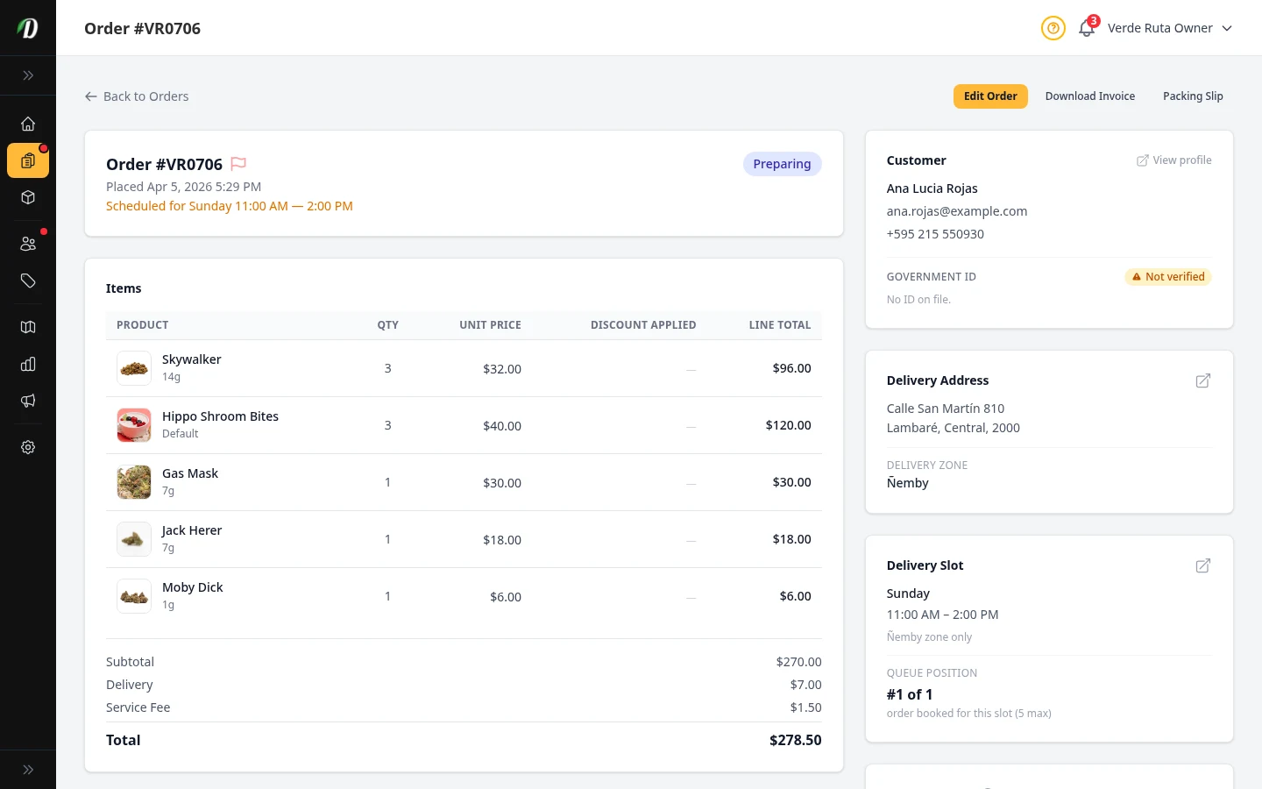Open notifications bell showing 3 alerts

1086,28
